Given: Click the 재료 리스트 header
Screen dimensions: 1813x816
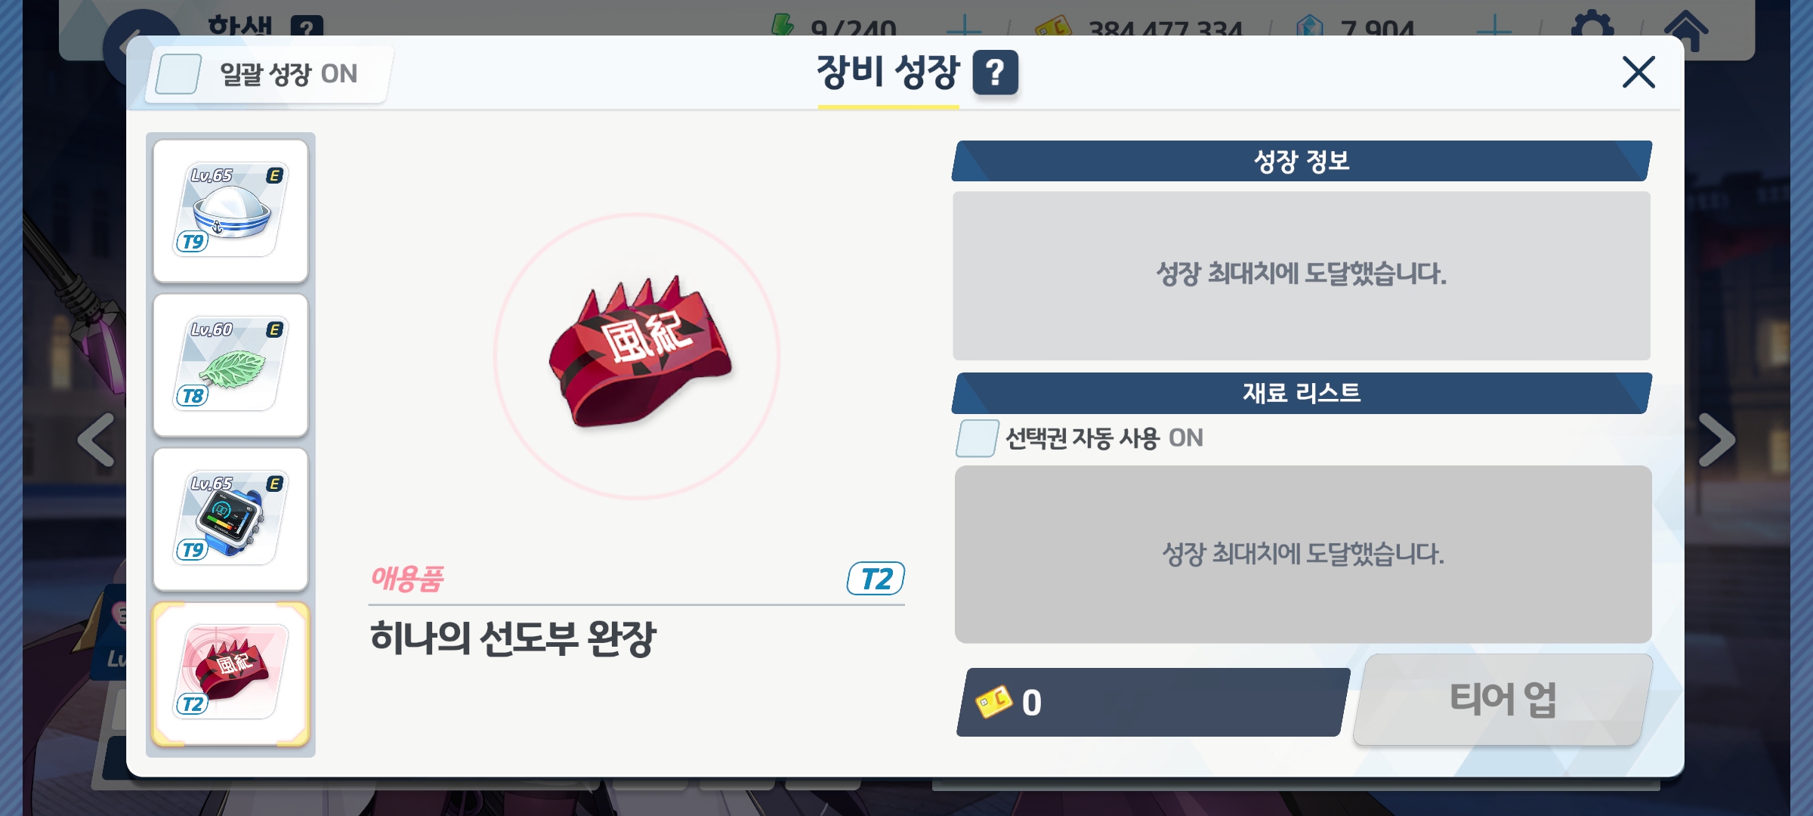Looking at the screenshot, I should point(1302,393).
